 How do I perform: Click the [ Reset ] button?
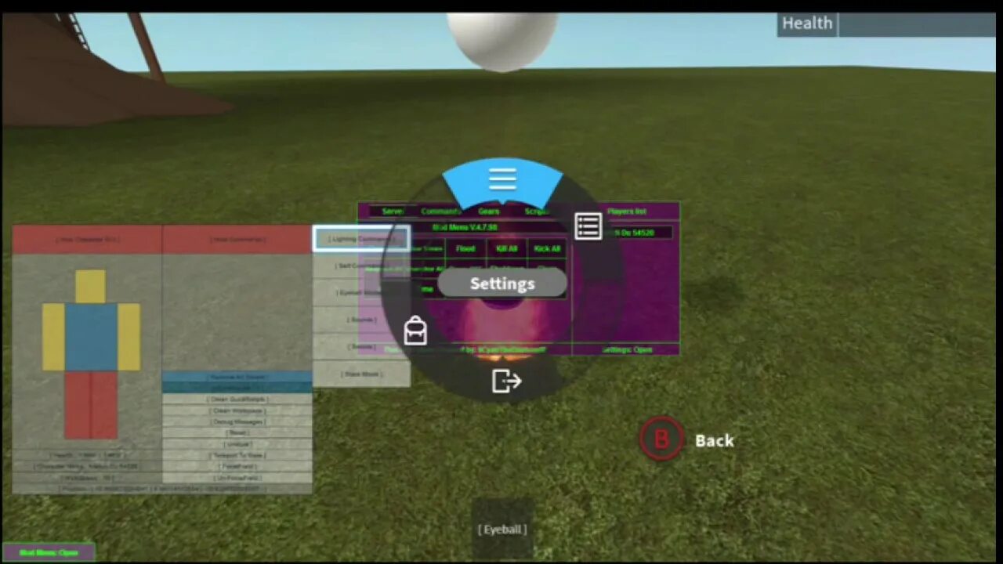pyautogui.click(x=237, y=432)
